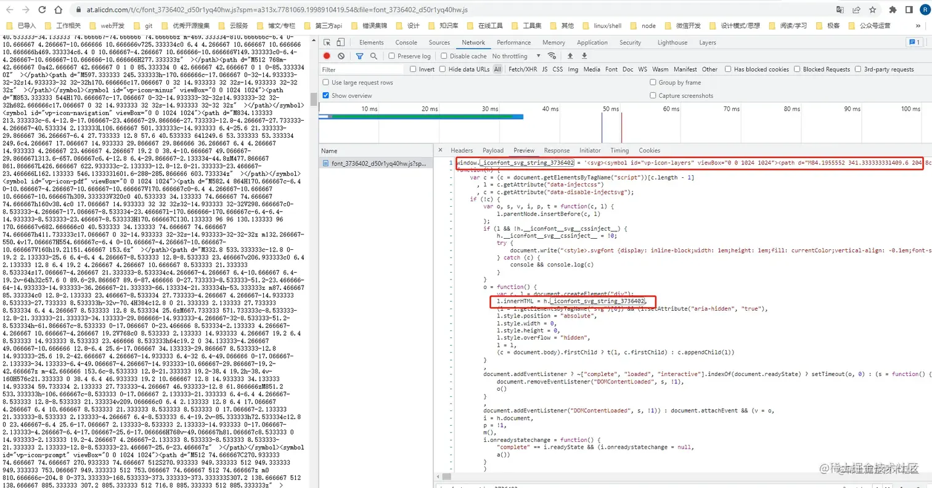Open the Headers tab of request

point(462,150)
